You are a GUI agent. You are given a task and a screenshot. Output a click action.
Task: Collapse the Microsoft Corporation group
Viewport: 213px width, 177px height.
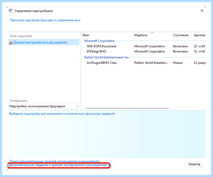coord(99,41)
